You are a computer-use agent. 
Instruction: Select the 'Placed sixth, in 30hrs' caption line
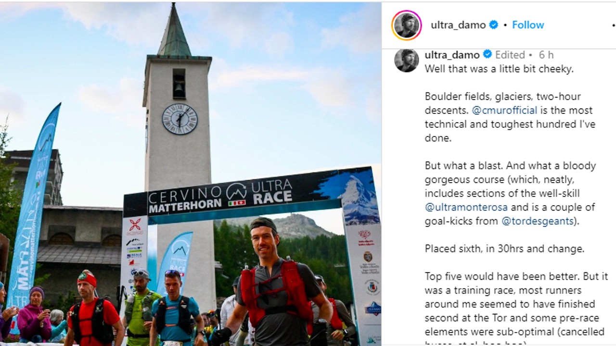[x=504, y=249]
